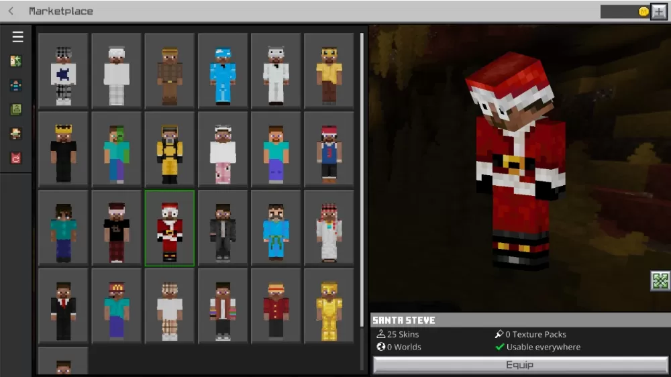This screenshot has height=377, width=671.
Task: Open the hamburger menu in sidebar
Action: pos(17,37)
